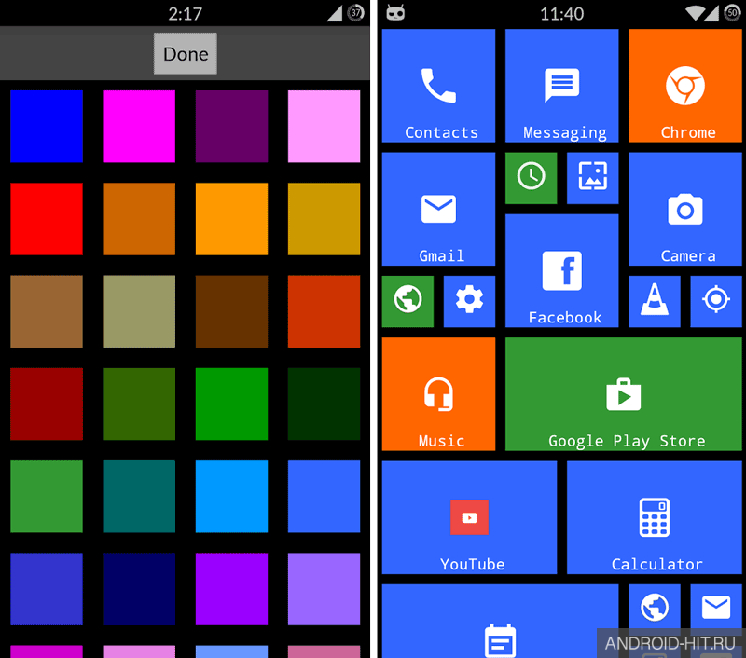This screenshot has width=746, height=658.
Task: Tap the CyanogenMod robot status icon
Action: coord(395,13)
